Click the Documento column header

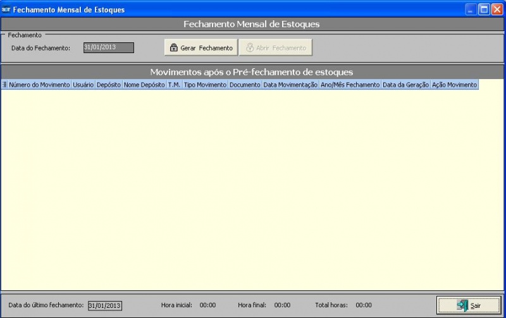tap(245, 85)
